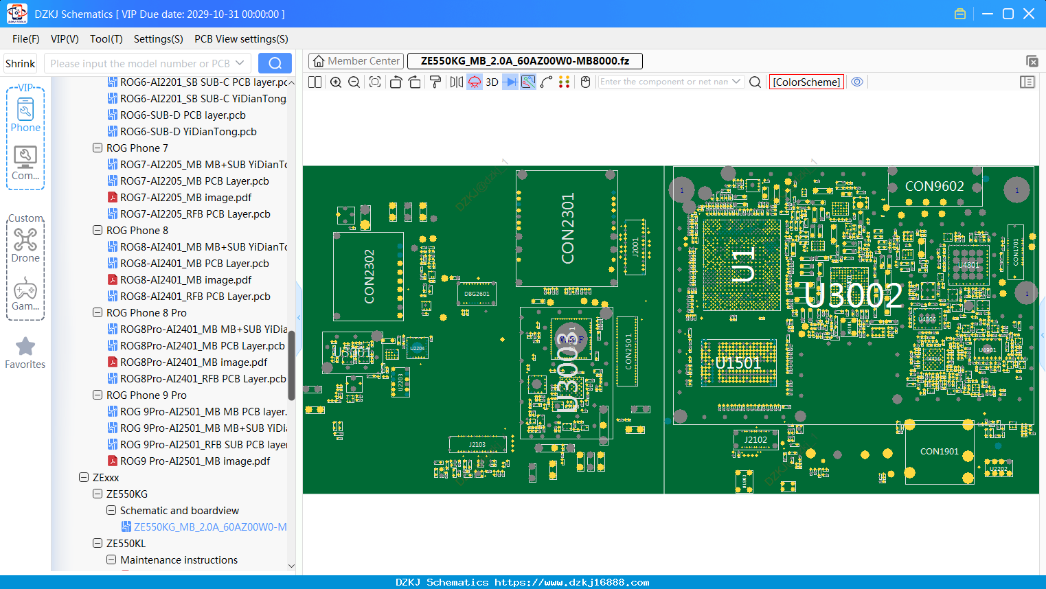Collapse the ROG Phone 8 Pro node
1046x589 pixels.
tap(98, 312)
